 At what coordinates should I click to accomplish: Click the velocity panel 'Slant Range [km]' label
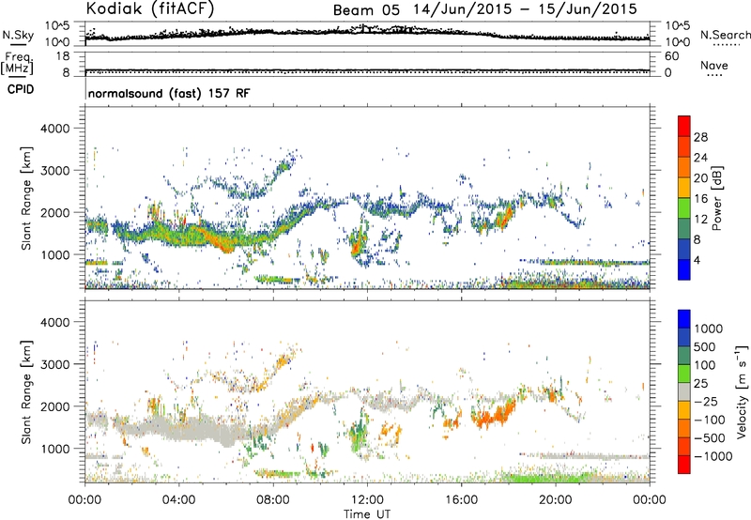click(x=27, y=391)
